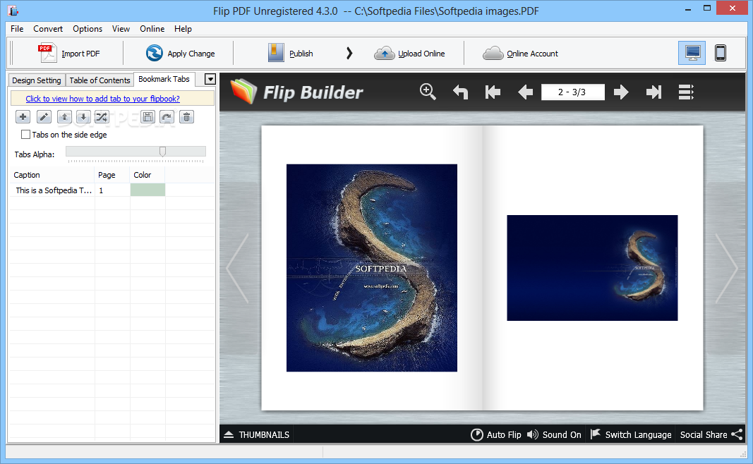Expand the toolbar chevron after Publish
Viewport: 753px width, 464px height.
point(349,54)
